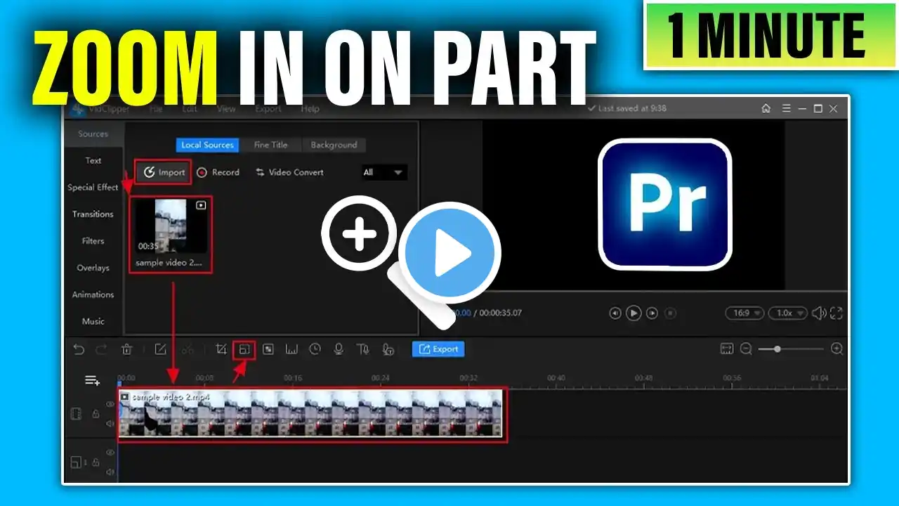
Task: Click the fit timeline to window icon
Action: [x=727, y=349]
